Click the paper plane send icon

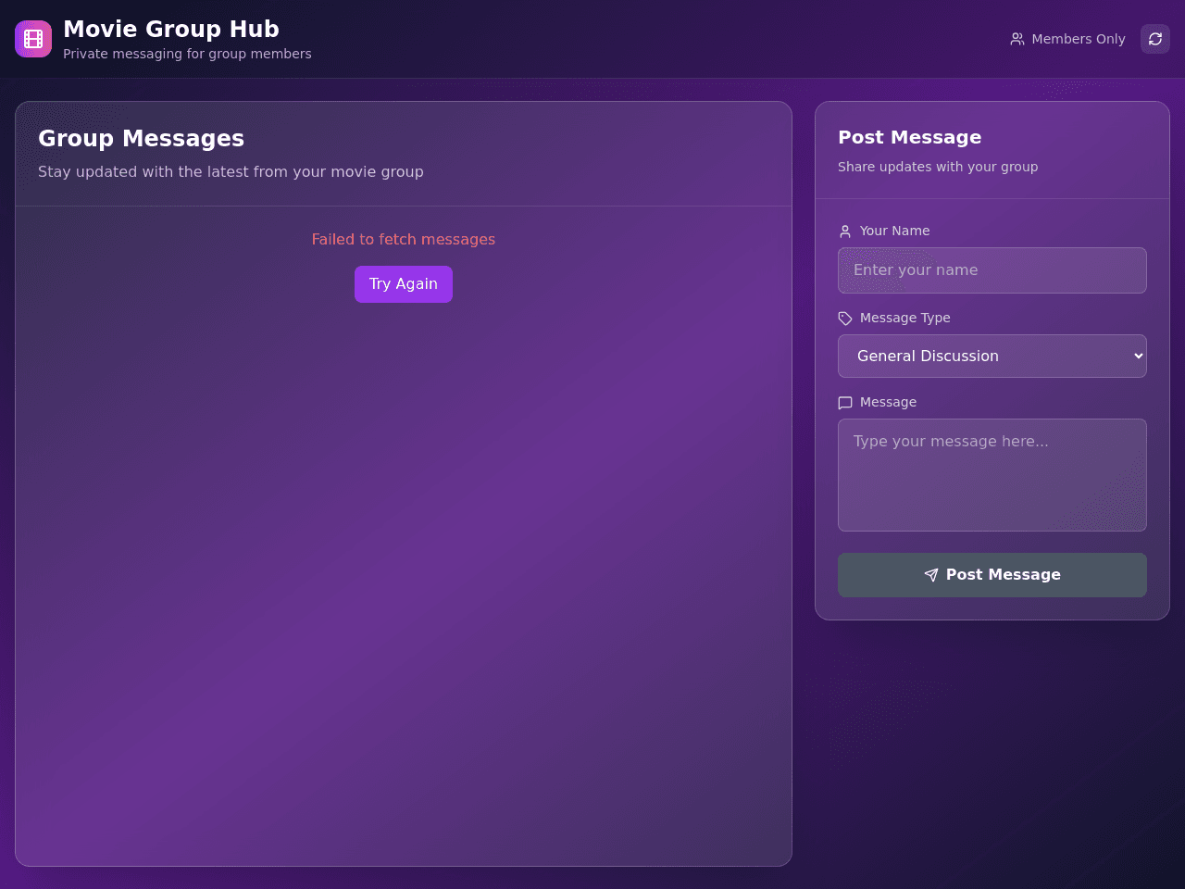point(931,575)
